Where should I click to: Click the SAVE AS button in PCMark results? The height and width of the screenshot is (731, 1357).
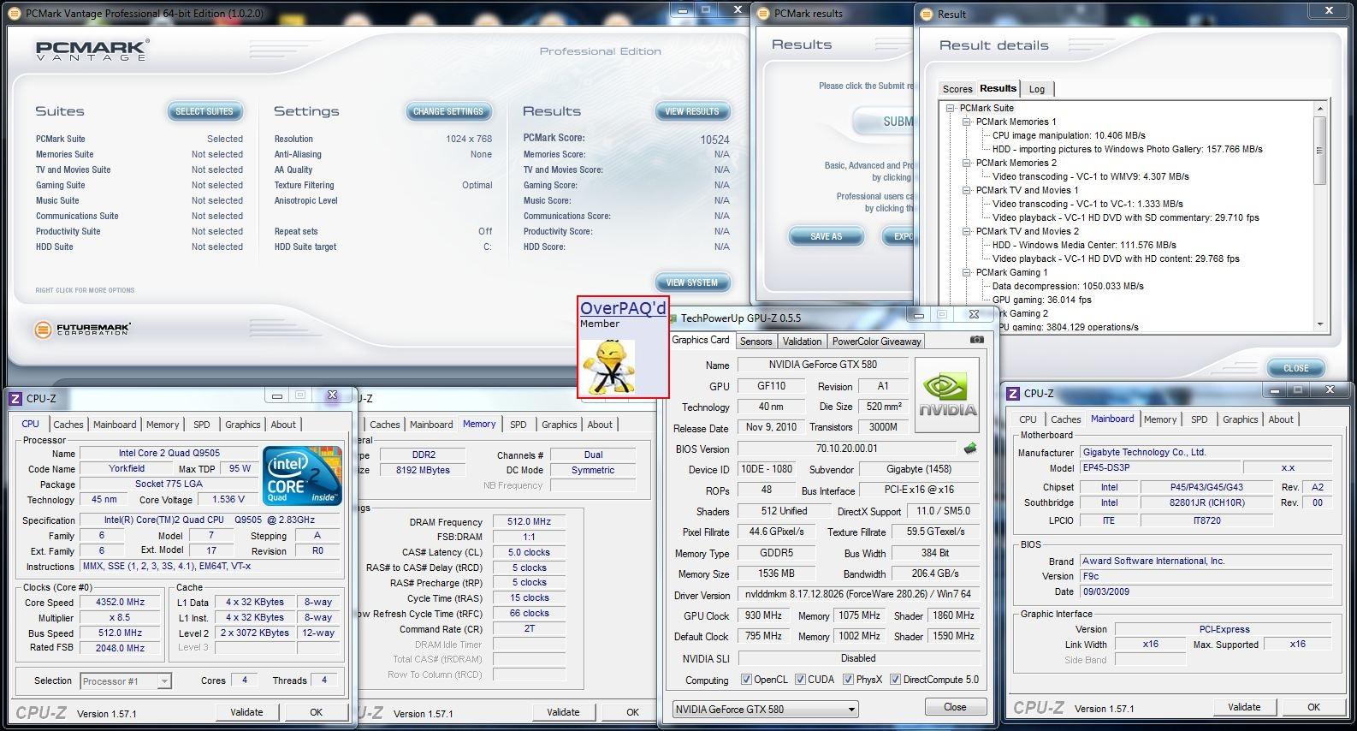coord(826,236)
